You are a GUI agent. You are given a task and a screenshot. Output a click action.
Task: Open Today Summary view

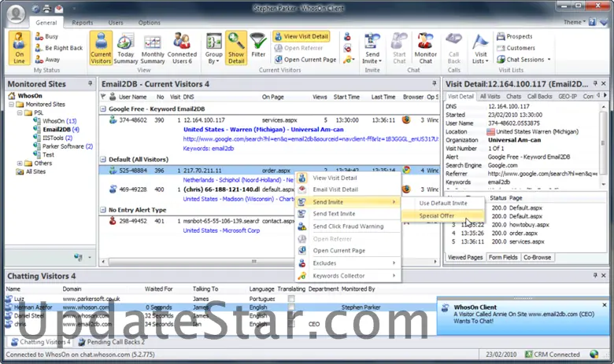[x=126, y=48]
